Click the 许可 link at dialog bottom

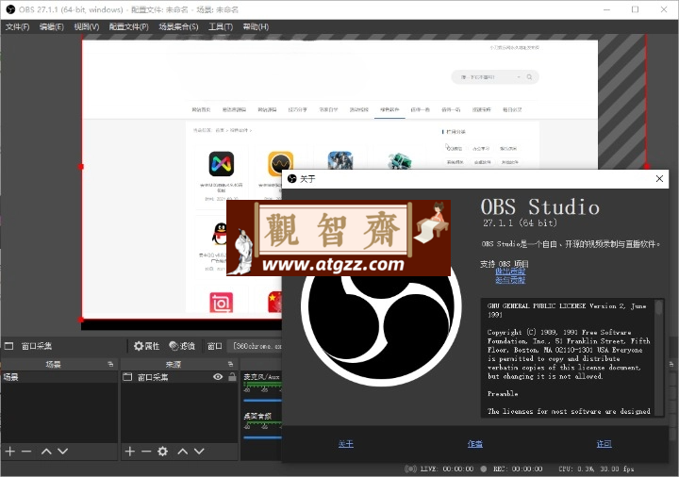[x=604, y=444]
